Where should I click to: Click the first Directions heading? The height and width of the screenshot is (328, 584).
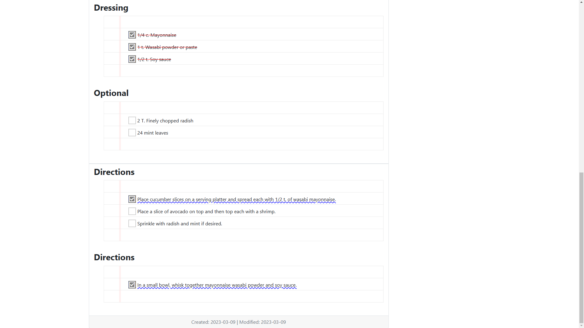(x=114, y=172)
